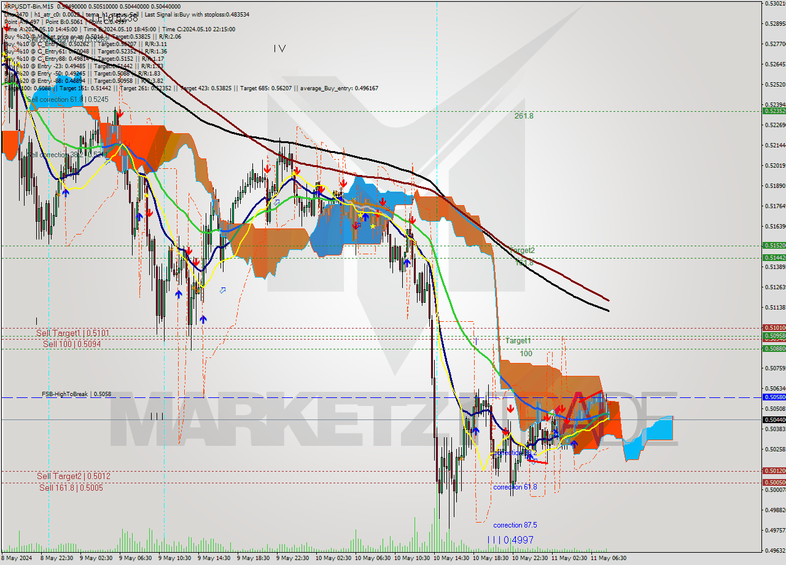The image size is (786, 565).
Task: Click the blue 'correction 61.8' label
Action: click(x=515, y=487)
